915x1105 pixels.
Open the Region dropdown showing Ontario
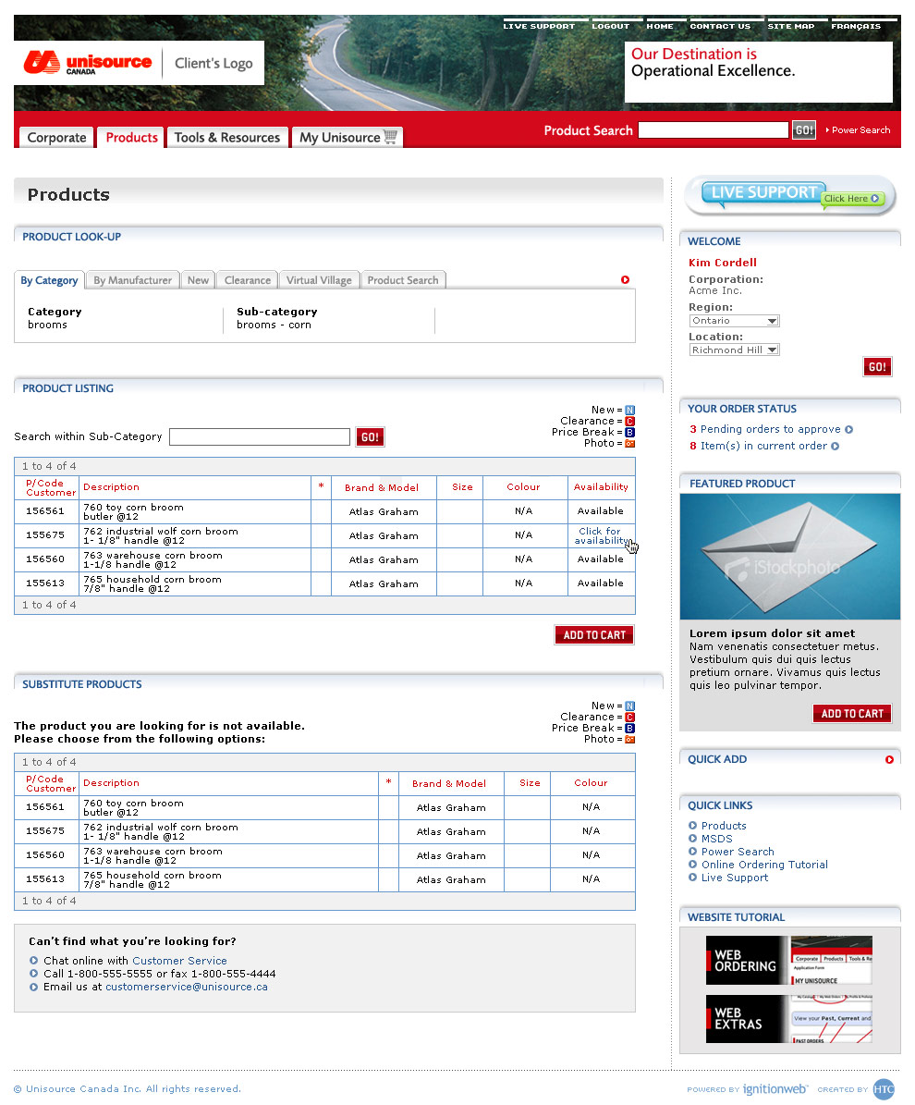coord(734,321)
